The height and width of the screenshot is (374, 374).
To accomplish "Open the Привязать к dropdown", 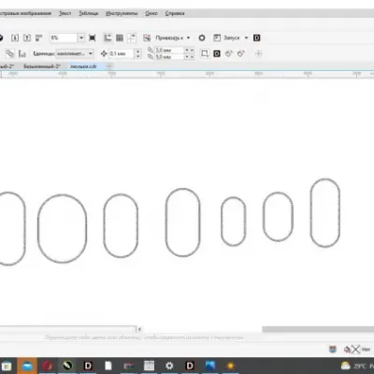I will click(x=172, y=38).
